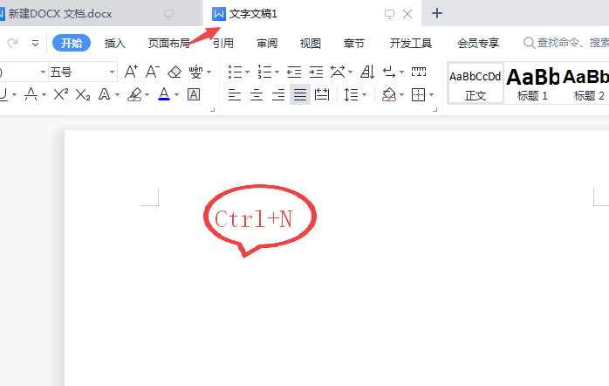
Task: Apply distributed alignment
Action: (x=322, y=94)
